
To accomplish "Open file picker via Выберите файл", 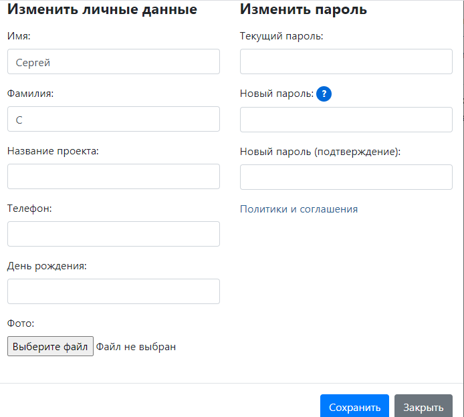I will pyautogui.click(x=50, y=346).
